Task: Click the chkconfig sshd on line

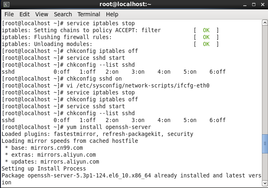Action: pos(62,79)
